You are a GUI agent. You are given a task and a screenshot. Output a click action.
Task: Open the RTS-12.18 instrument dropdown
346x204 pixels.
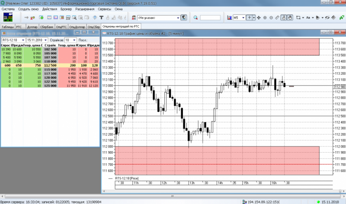(23, 40)
